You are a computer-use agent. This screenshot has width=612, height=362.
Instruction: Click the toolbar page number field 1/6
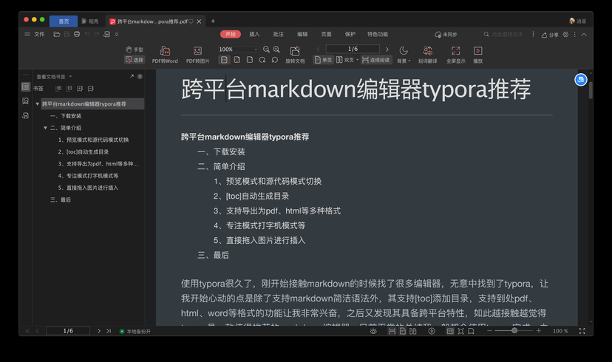point(353,49)
